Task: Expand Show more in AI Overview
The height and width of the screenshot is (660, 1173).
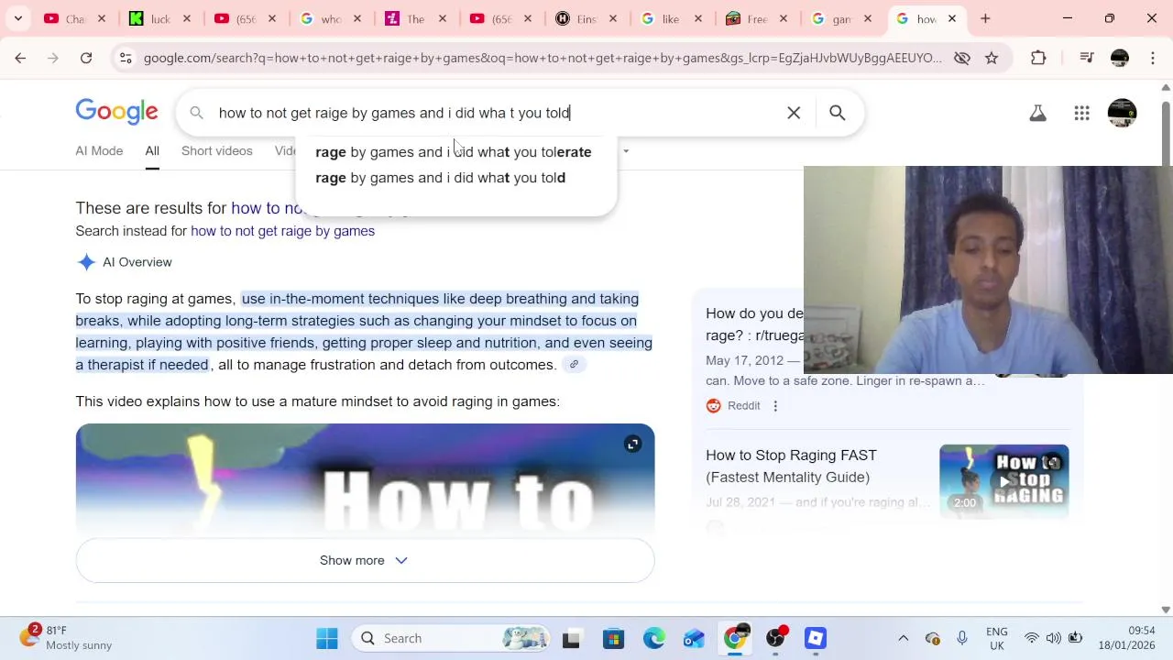Action: coord(365,560)
